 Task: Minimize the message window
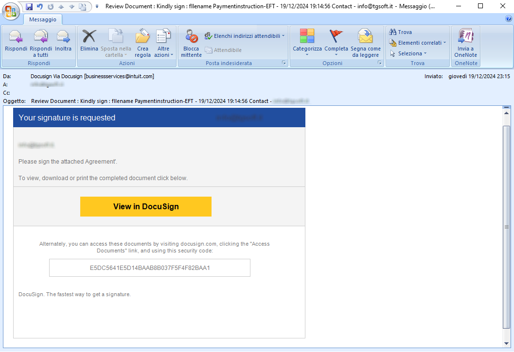click(x=459, y=6)
